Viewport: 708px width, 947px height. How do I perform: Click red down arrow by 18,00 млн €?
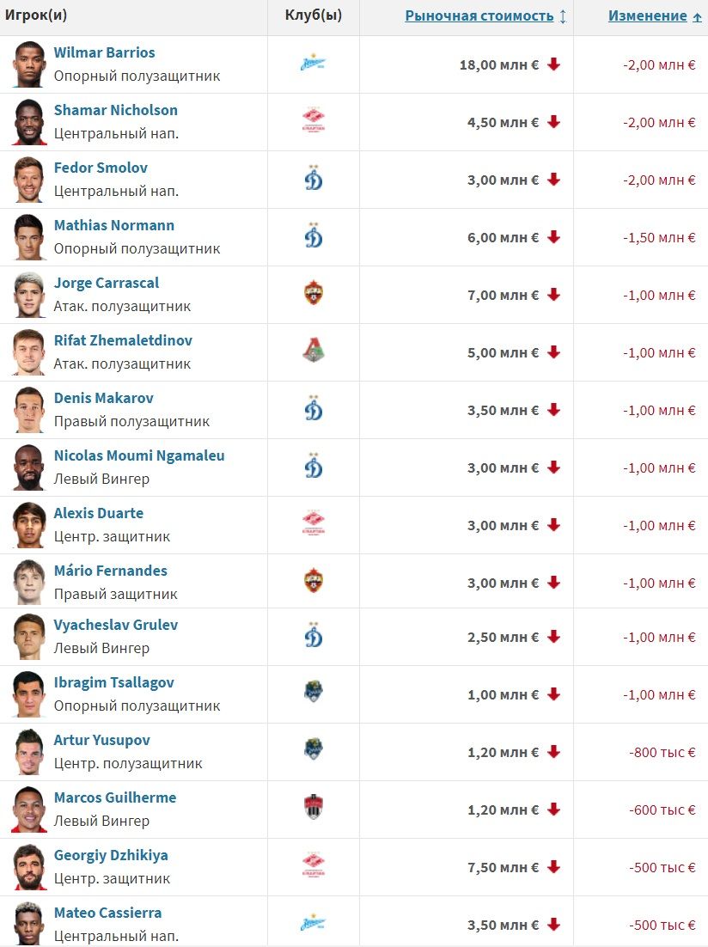point(554,64)
